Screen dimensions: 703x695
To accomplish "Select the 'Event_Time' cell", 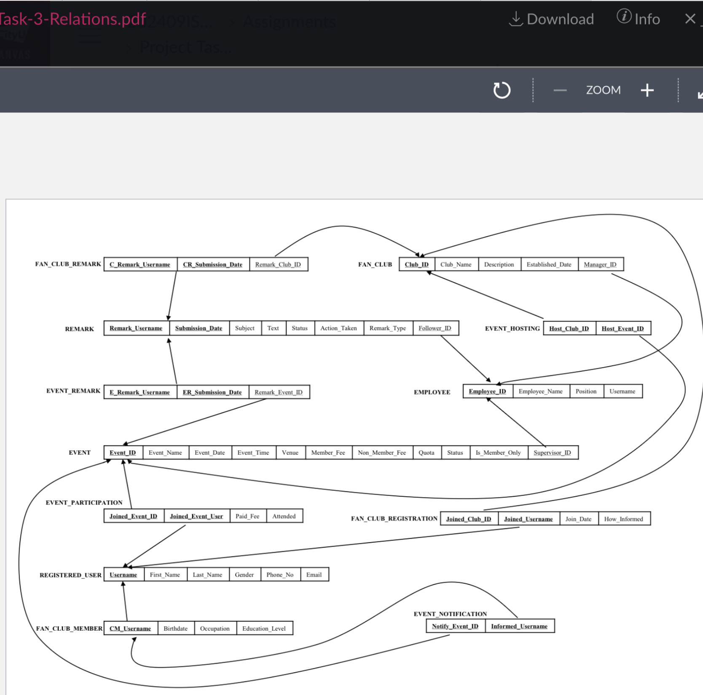I will point(253,453).
